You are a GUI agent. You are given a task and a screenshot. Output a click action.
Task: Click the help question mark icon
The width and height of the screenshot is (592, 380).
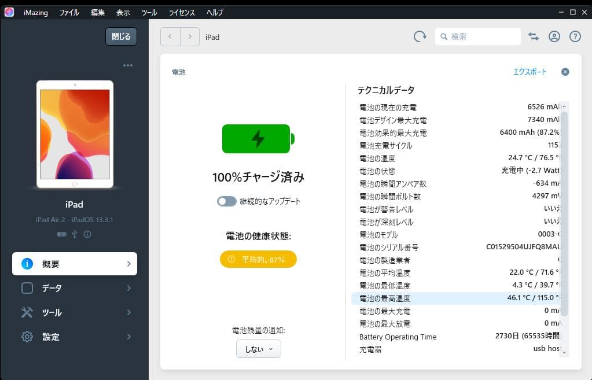coord(575,36)
